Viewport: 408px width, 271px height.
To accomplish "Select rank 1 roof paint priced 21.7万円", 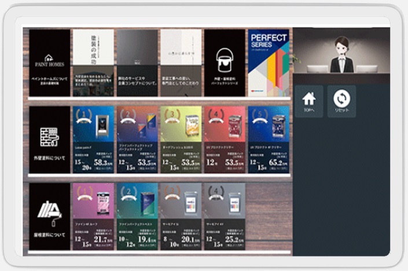I will (x=93, y=216).
